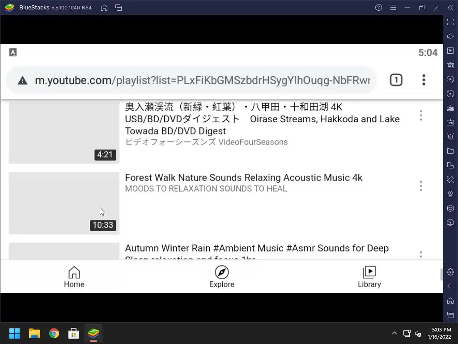Click the Install APK icon
This screenshot has width=458, height=344.
(x=450, y=122)
